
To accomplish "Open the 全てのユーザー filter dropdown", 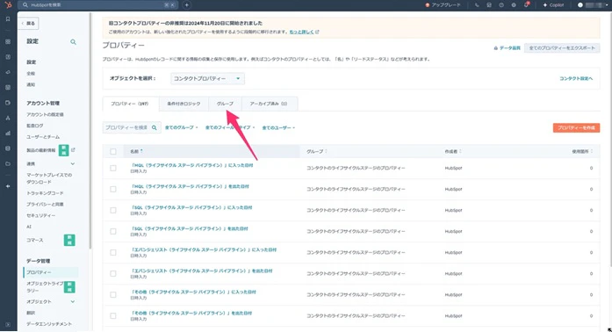I will pos(278,127).
